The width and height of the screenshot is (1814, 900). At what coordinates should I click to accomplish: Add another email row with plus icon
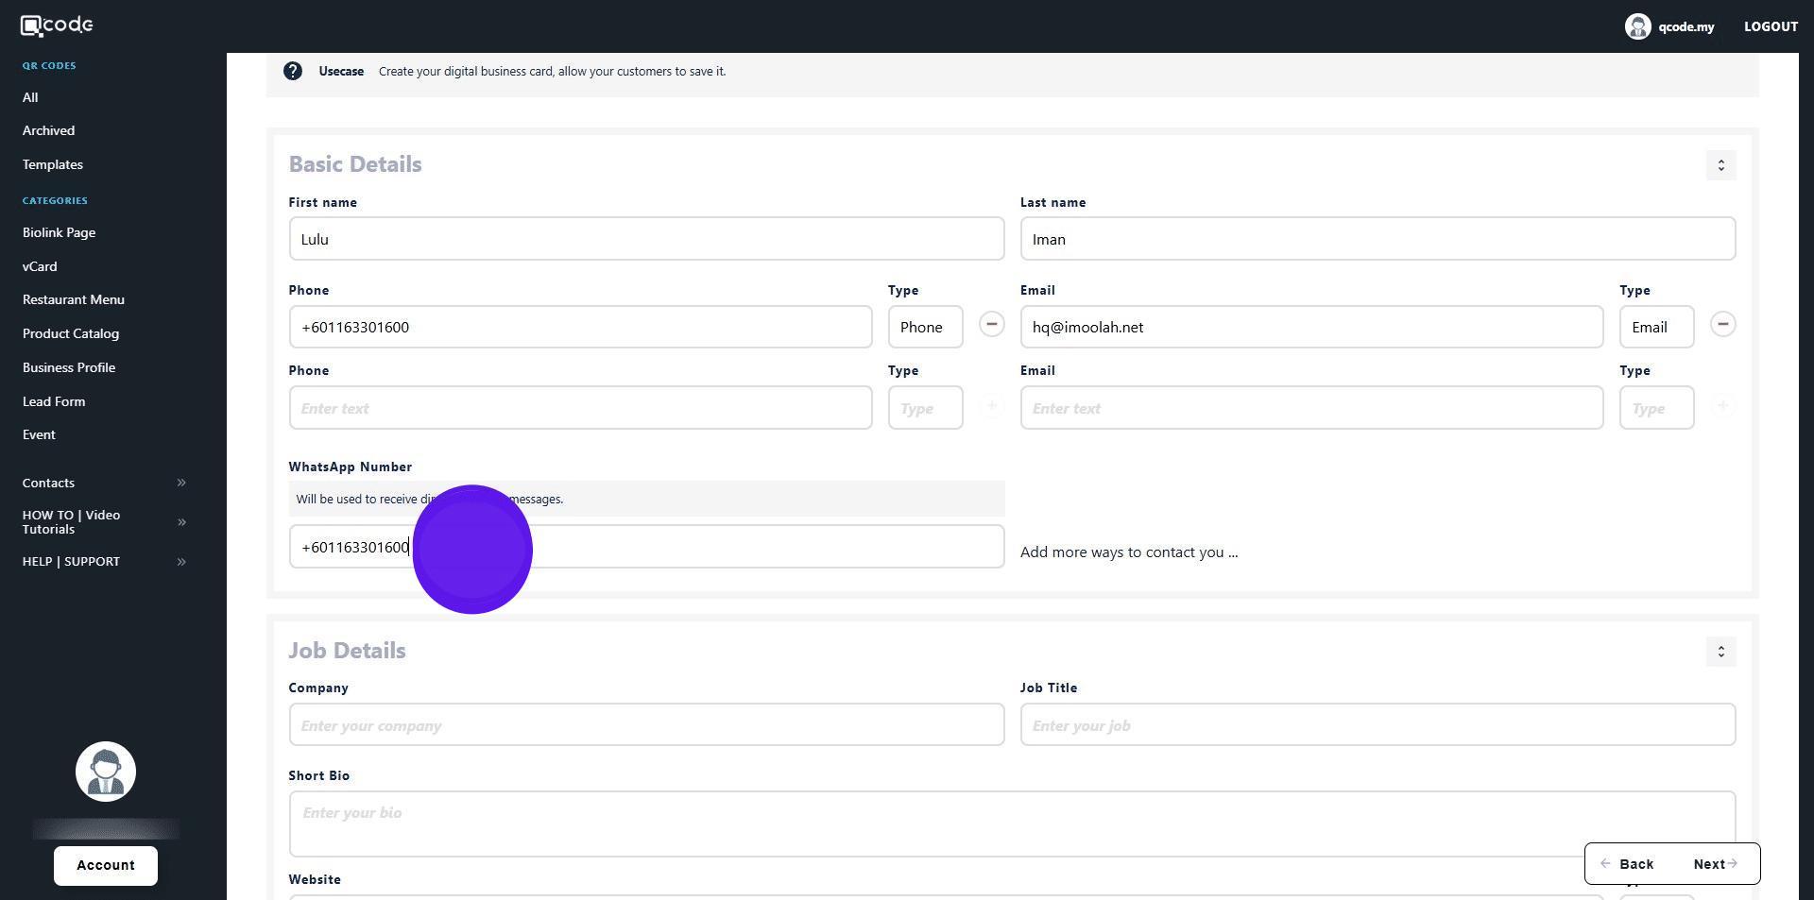pos(1722,406)
